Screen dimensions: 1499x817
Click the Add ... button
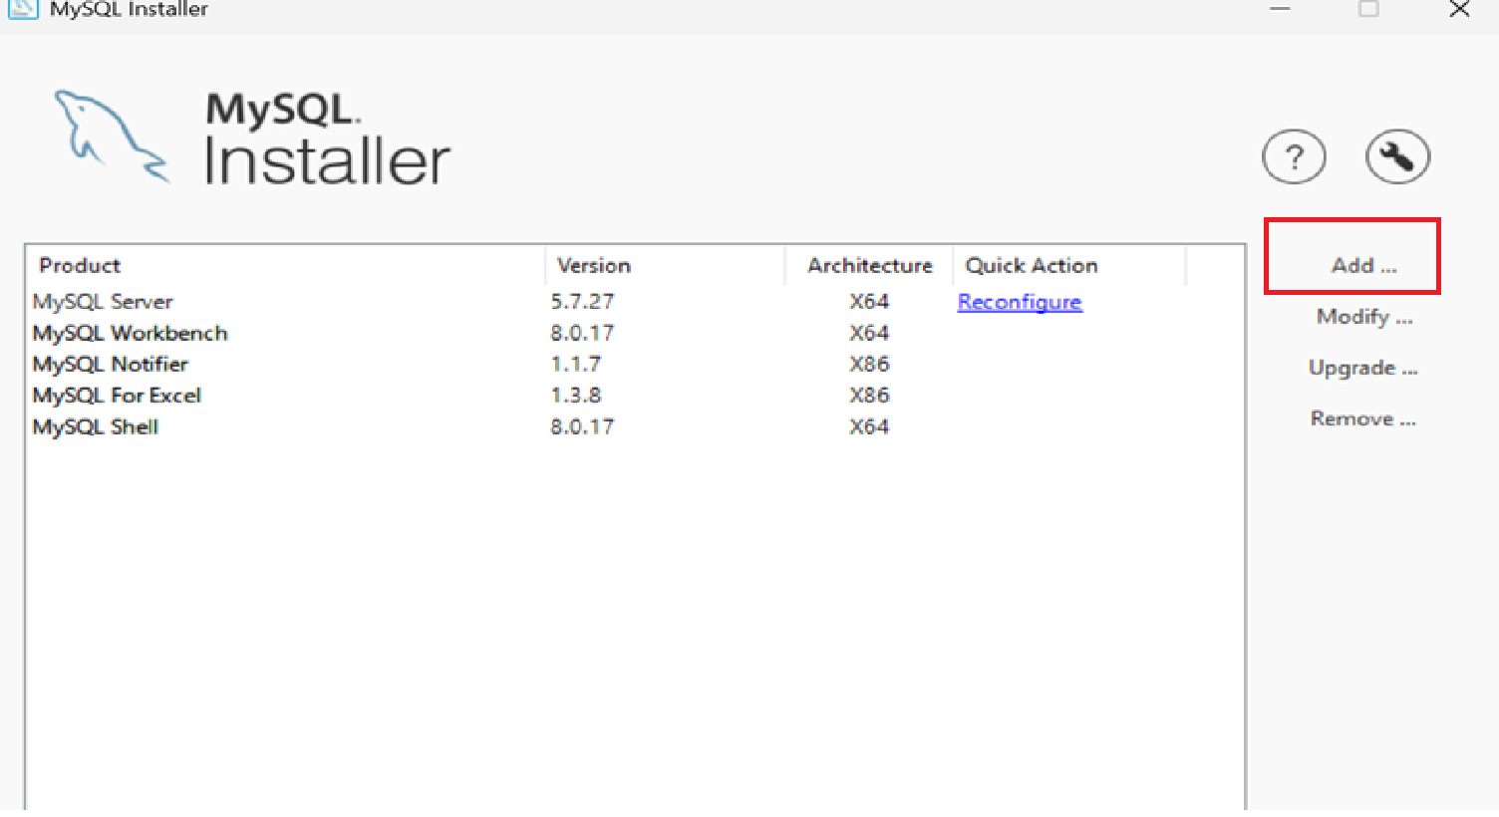1363,265
